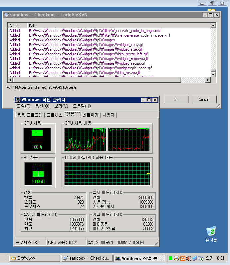Switch to Windows Task Manager taskbar button
The width and height of the screenshot is (230, 265).
(139, 258)
